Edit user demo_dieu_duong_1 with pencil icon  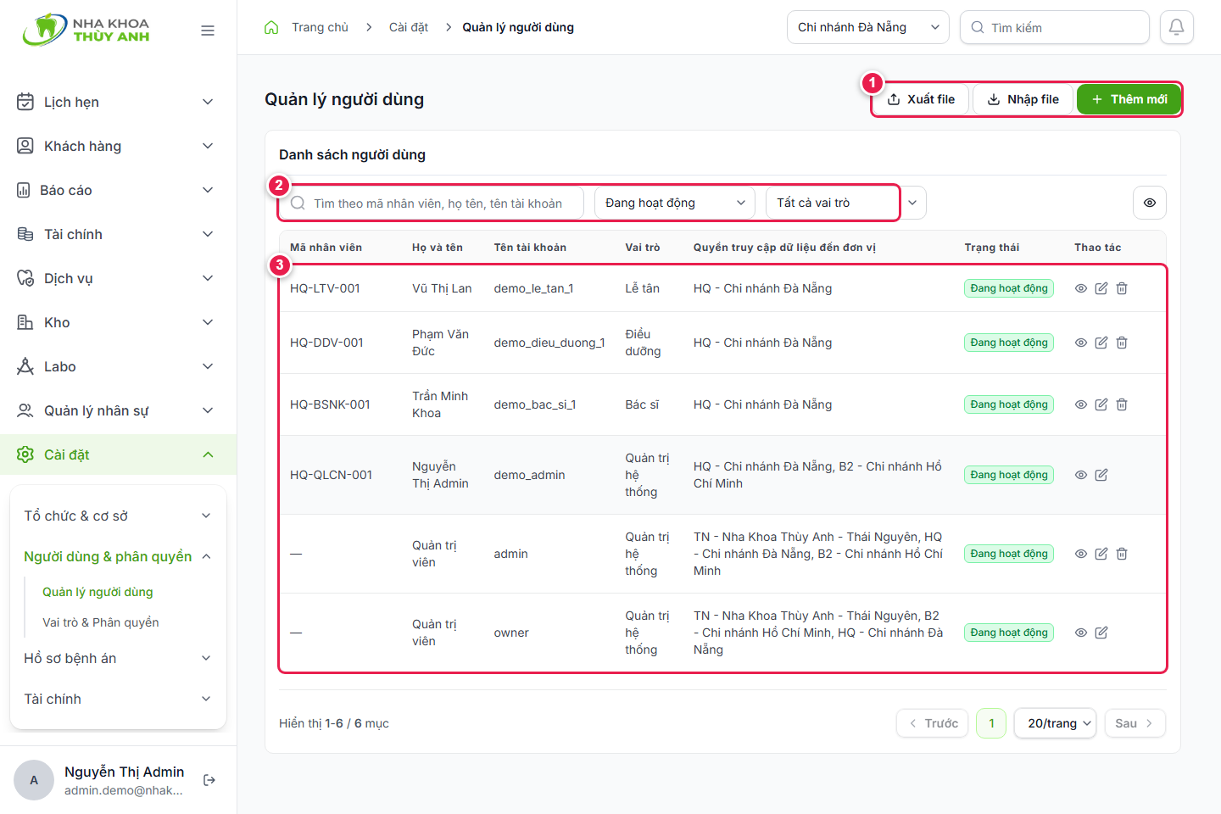1101,343
